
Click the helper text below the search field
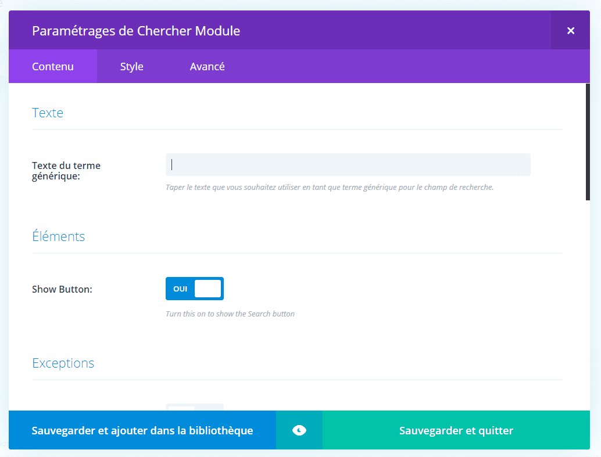coord(330,187)
